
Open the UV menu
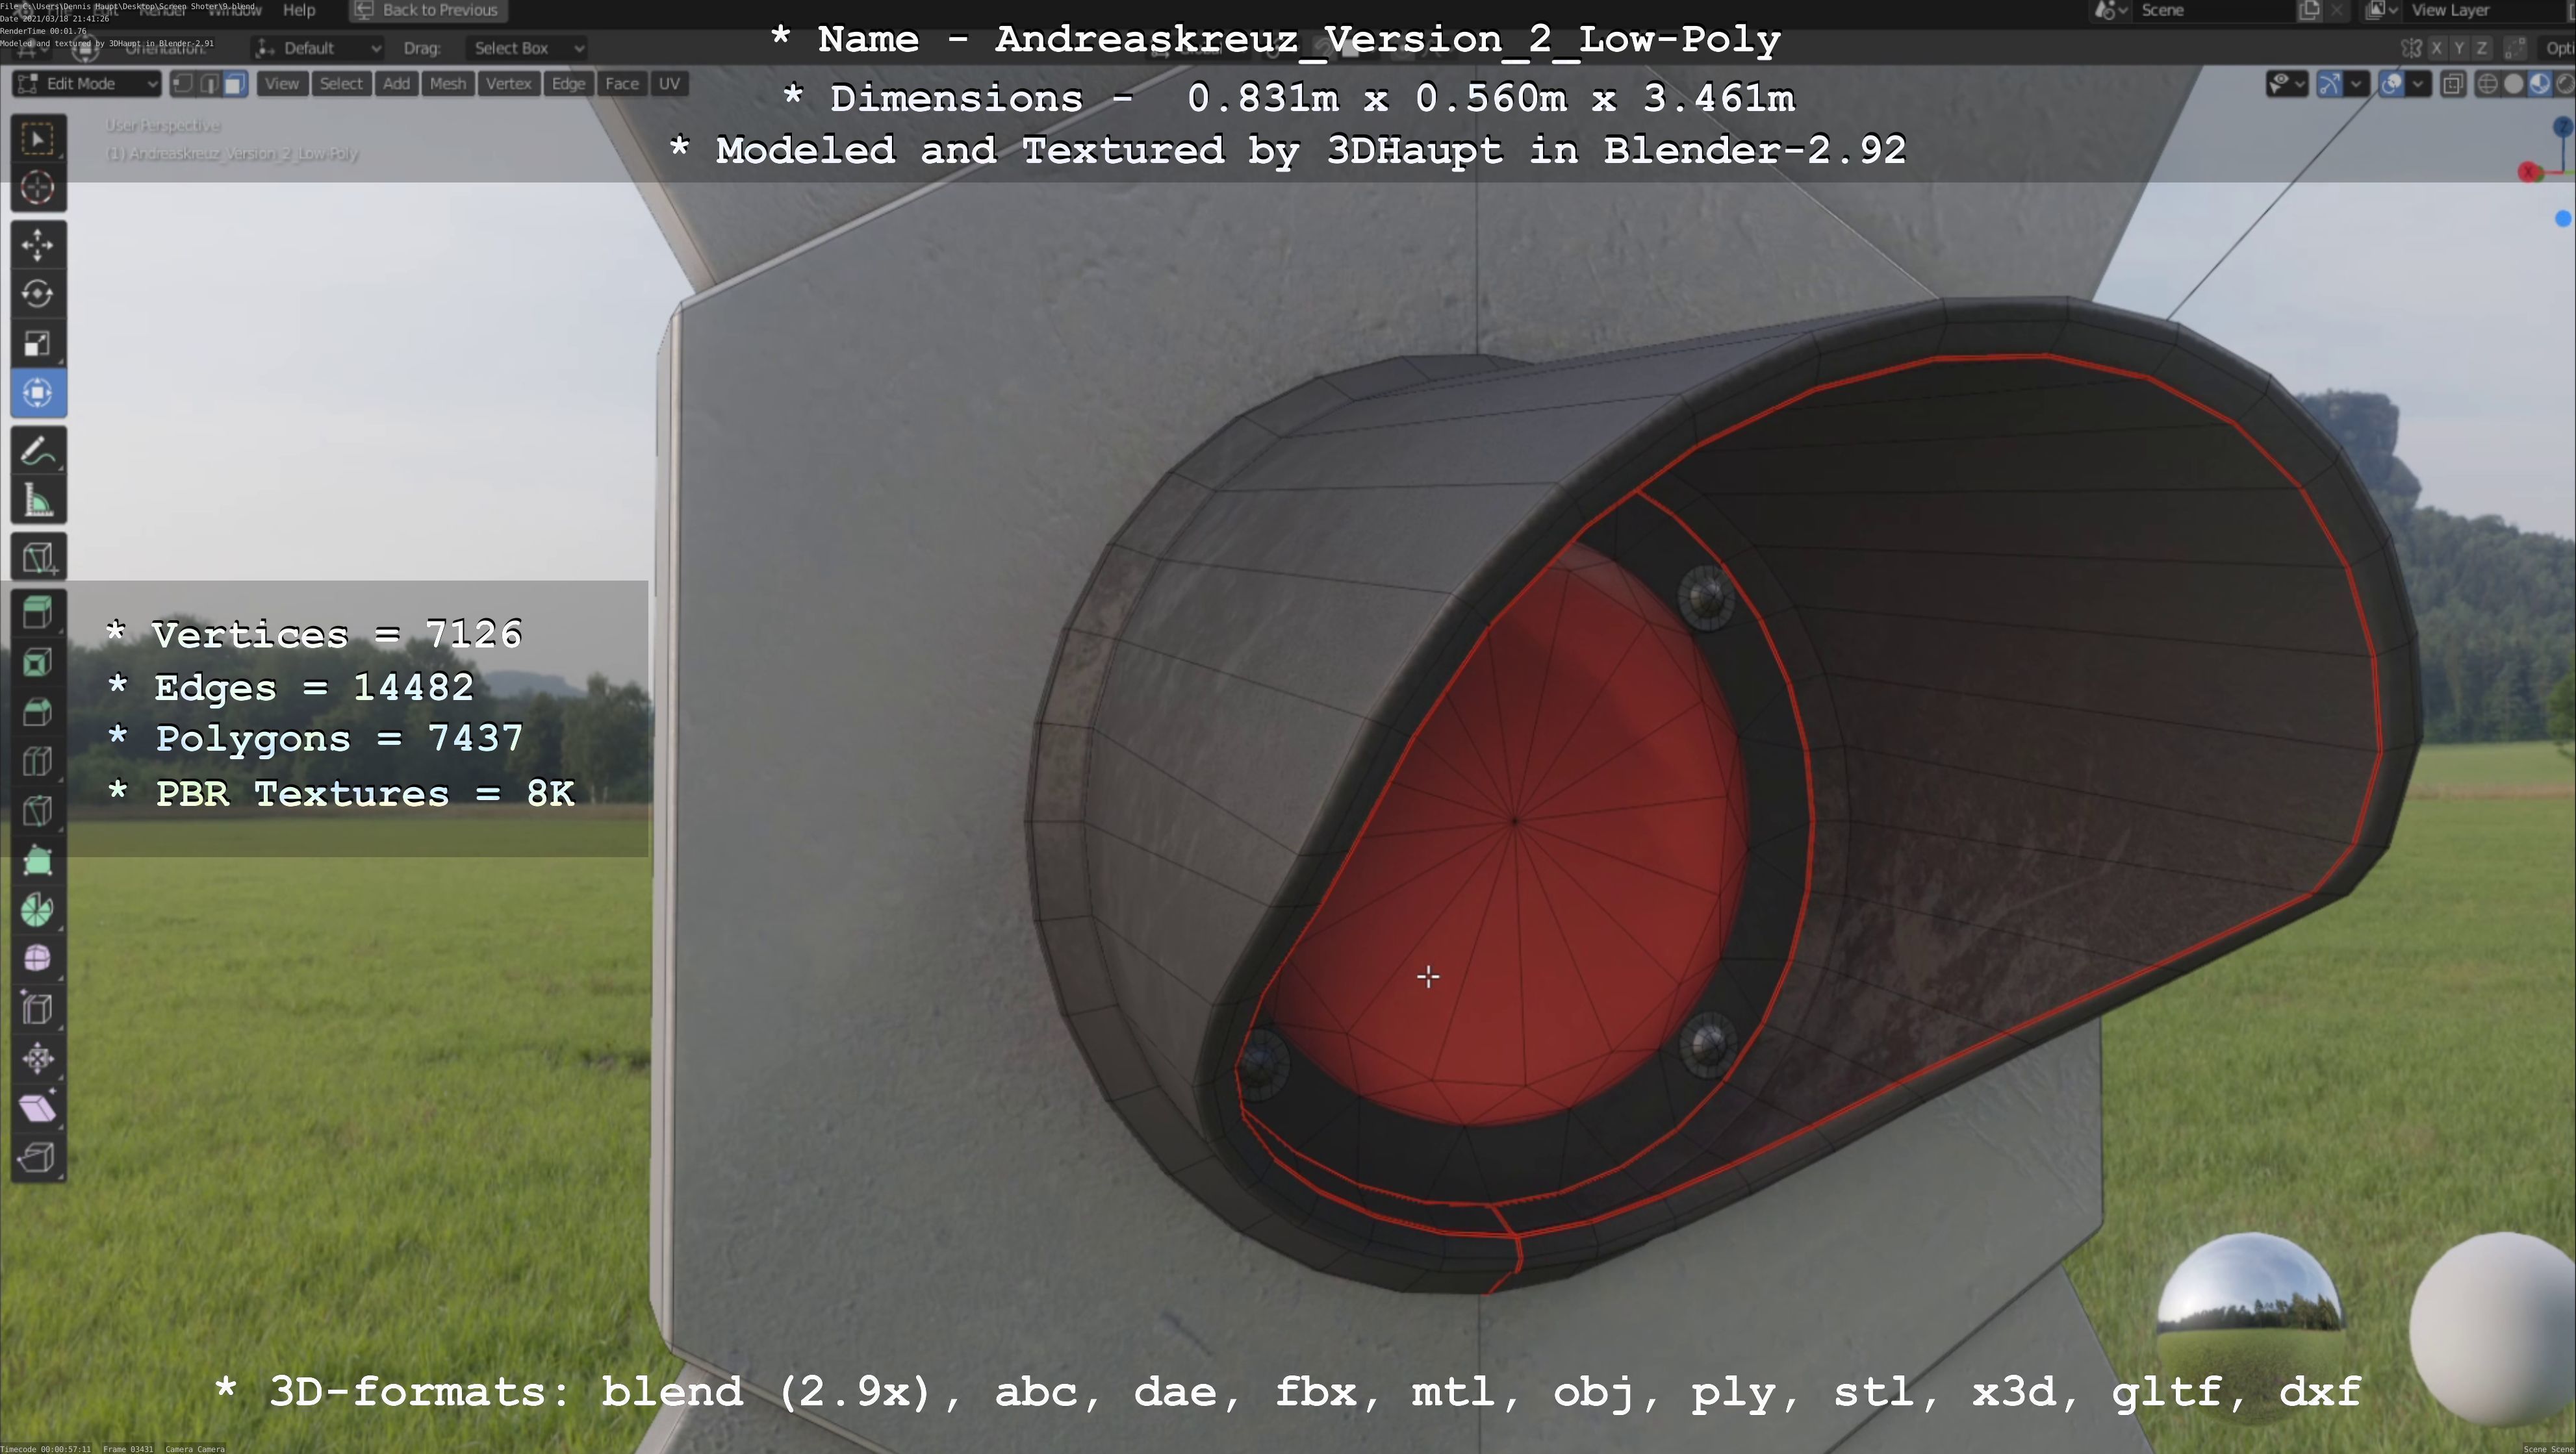pos(669,84)
